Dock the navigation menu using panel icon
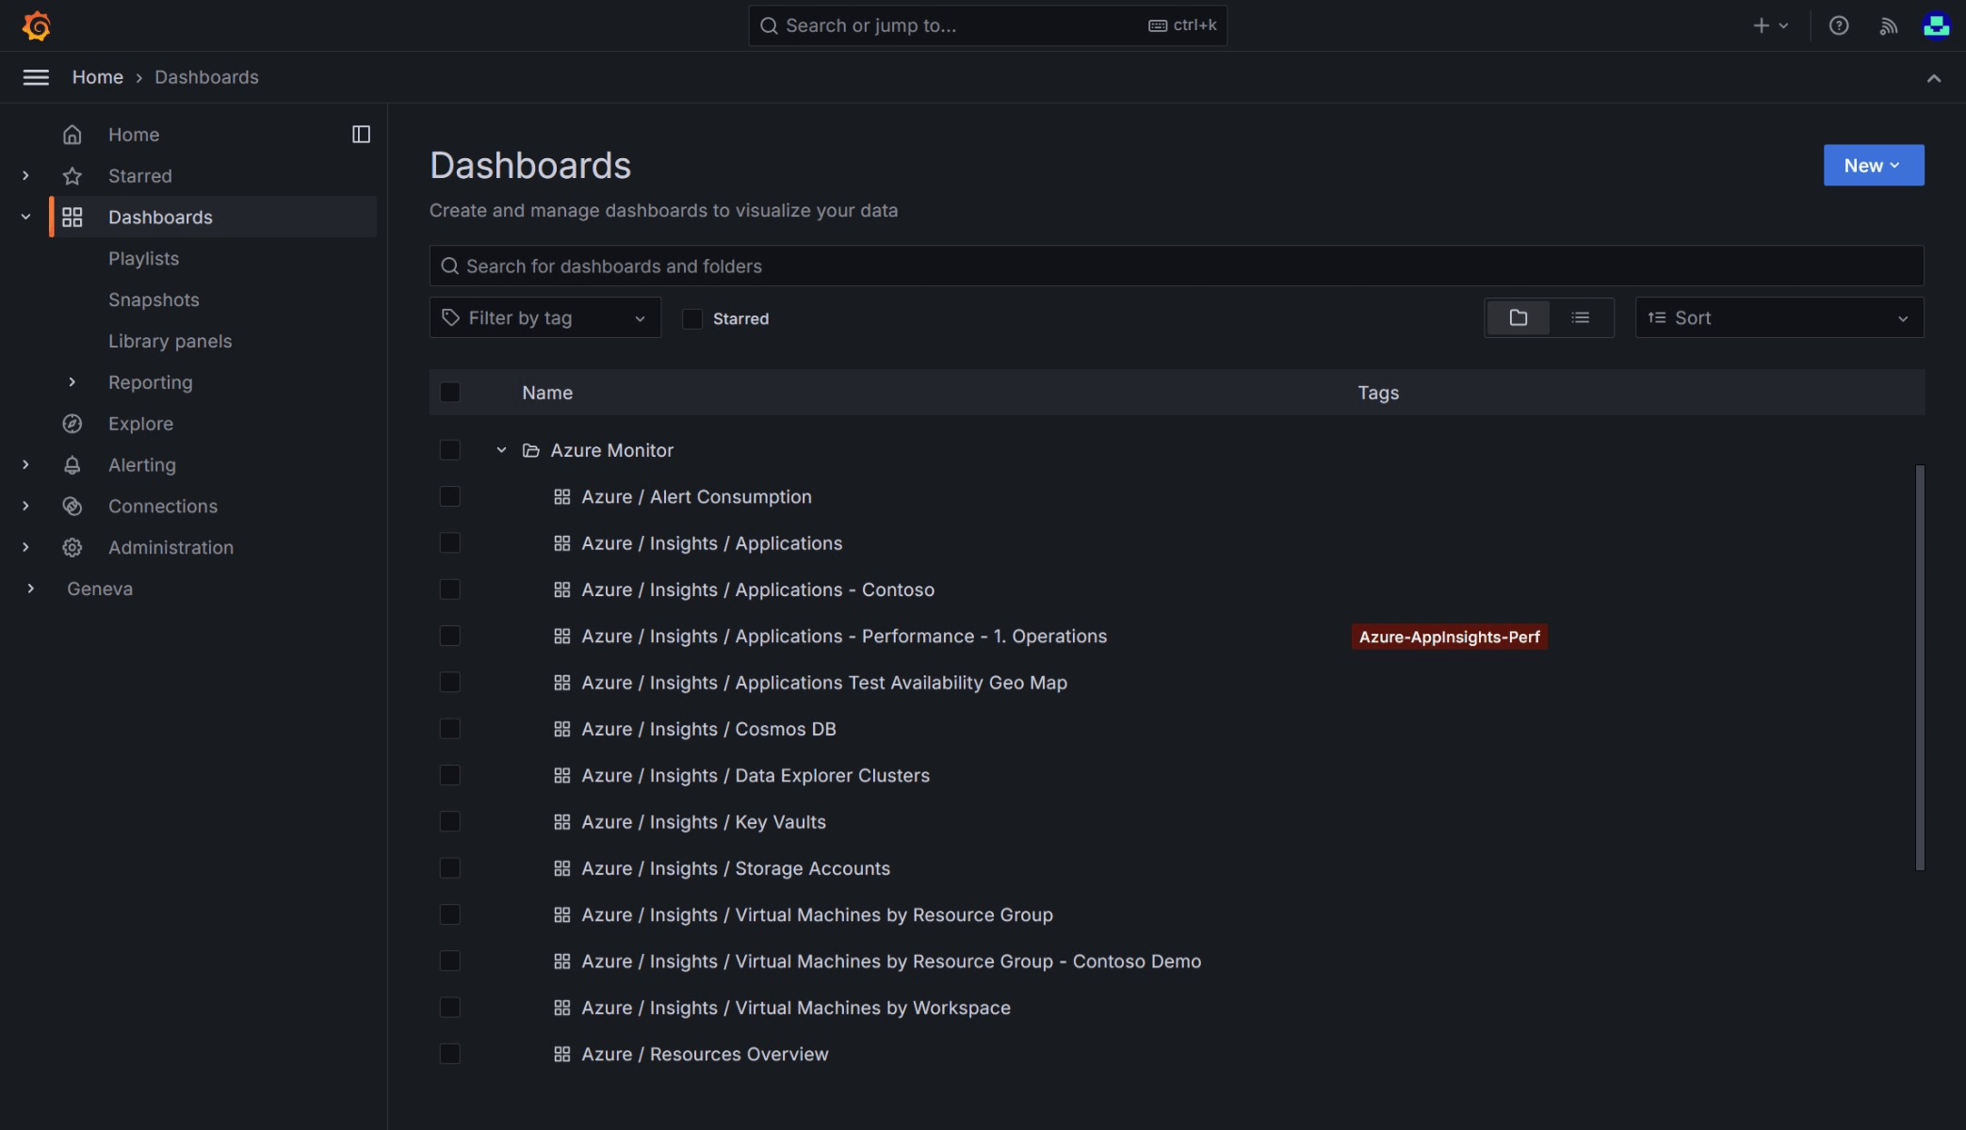The height and width of the screenshot is (1130, 1966). 361,135
